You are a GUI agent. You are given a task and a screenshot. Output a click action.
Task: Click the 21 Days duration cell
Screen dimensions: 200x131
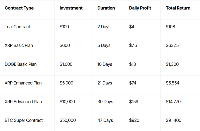coord(105,83)
